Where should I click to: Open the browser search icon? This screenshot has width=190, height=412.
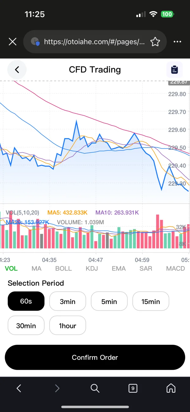[95, 388]
